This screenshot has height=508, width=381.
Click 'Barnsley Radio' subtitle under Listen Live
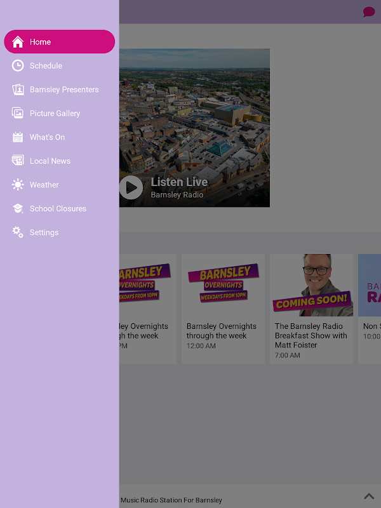click(177, 195)
